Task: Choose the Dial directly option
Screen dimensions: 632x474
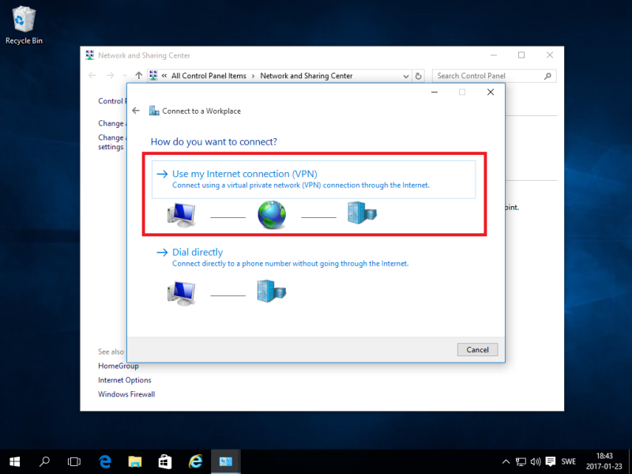Action: tap(197, 253)
